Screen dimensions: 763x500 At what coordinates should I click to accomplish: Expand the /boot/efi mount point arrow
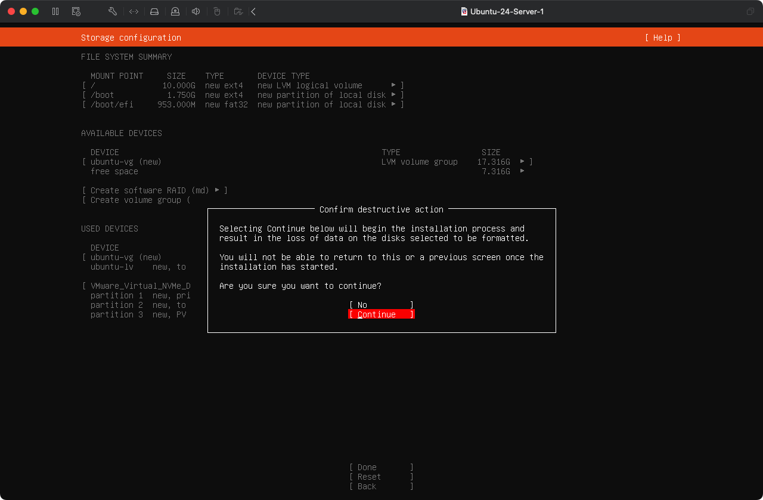393,104
